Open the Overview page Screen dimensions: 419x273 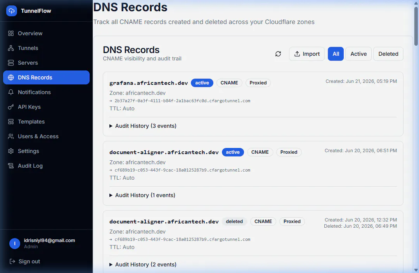tap(46, 33)
